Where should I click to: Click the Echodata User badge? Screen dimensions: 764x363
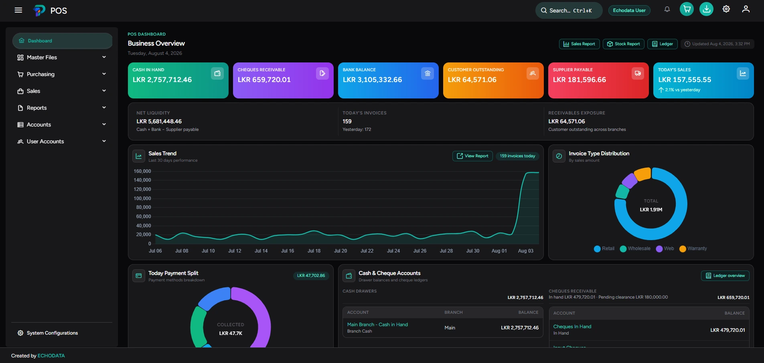pos(629,10)
